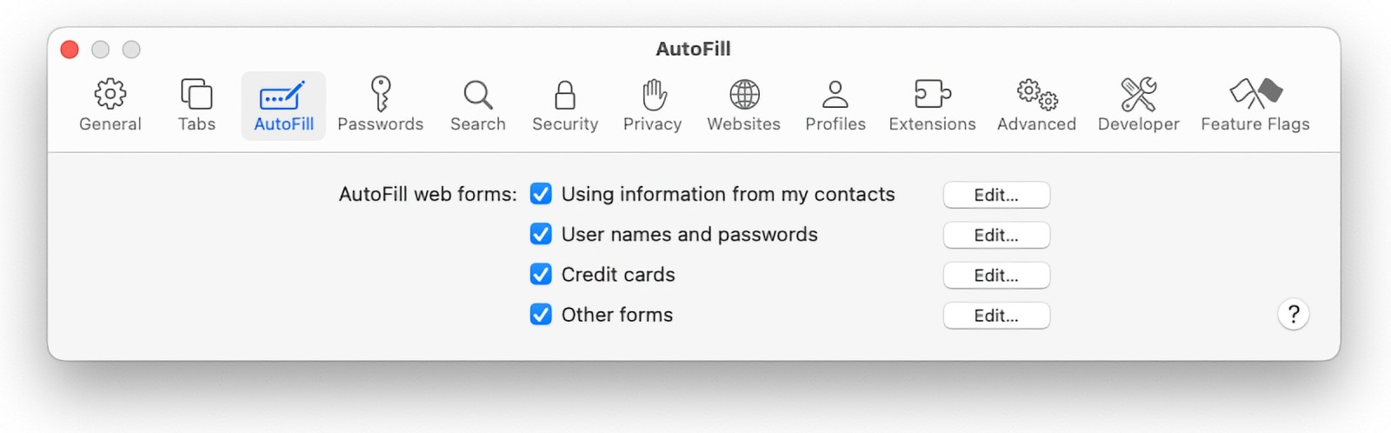Viewport: 1391px width, 433px height.
Task: Go to the Profiles pane
Action: click(835, 105)
